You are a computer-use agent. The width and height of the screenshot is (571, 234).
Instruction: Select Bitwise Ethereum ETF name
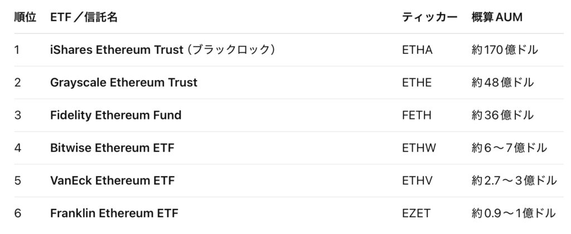click(112, 148)
